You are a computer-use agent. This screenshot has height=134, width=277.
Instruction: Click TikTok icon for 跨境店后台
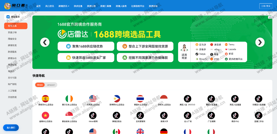pos(116,115)
